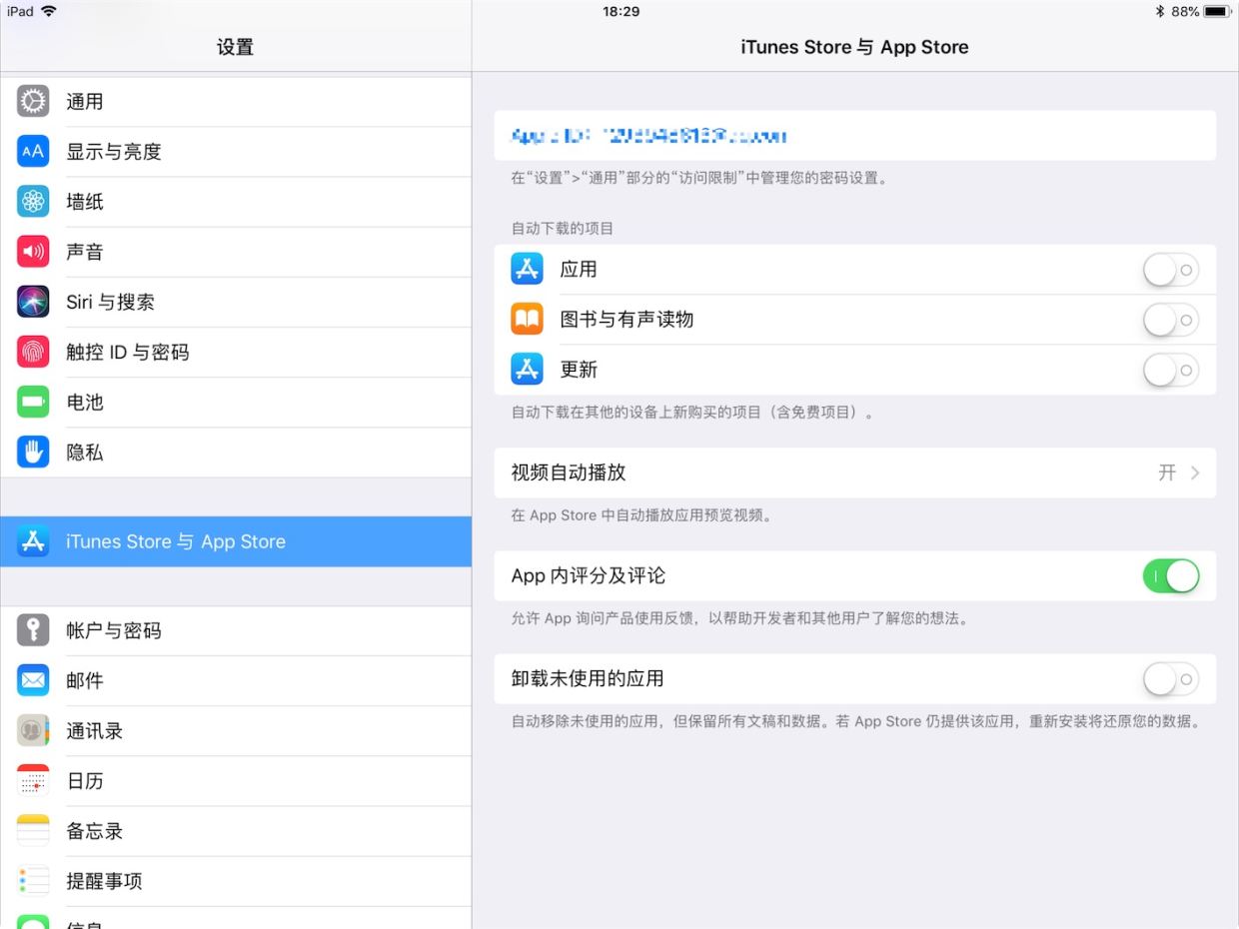
Task: Tap the Privacy (隐私) hand icon
Action: [x=33, y=452]
